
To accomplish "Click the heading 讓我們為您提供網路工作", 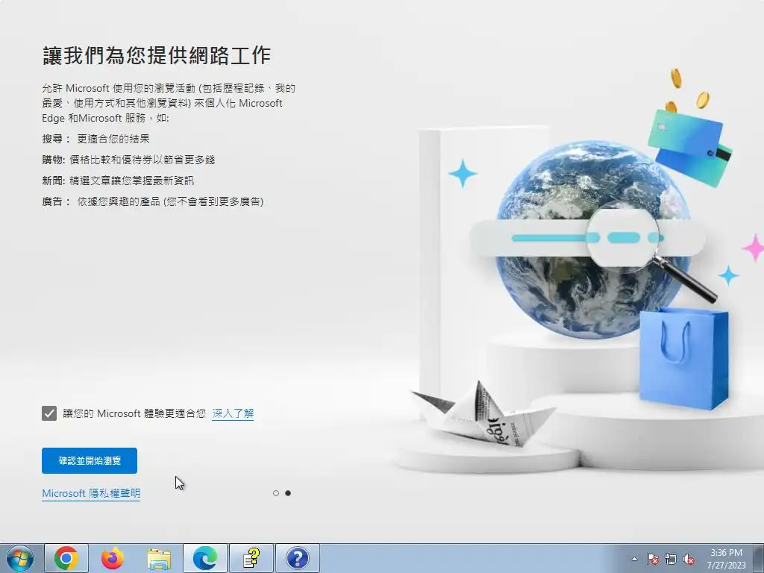I will pyautogui.click(x=157, y=55).
